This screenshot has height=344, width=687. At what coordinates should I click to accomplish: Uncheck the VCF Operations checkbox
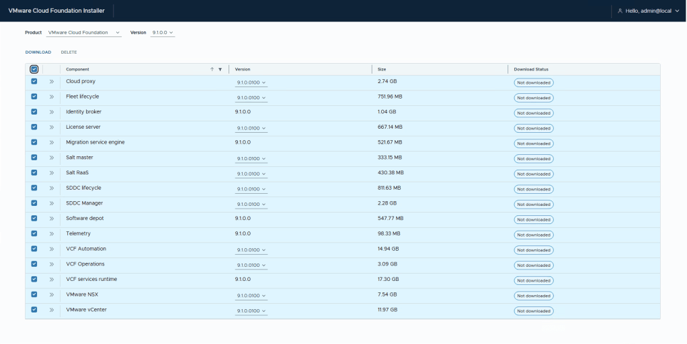pos(34,264)
